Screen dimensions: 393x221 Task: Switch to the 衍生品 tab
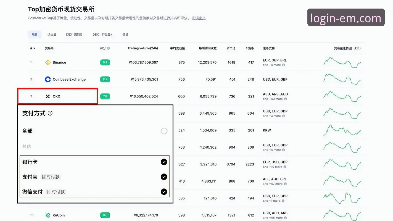point(52,35)
